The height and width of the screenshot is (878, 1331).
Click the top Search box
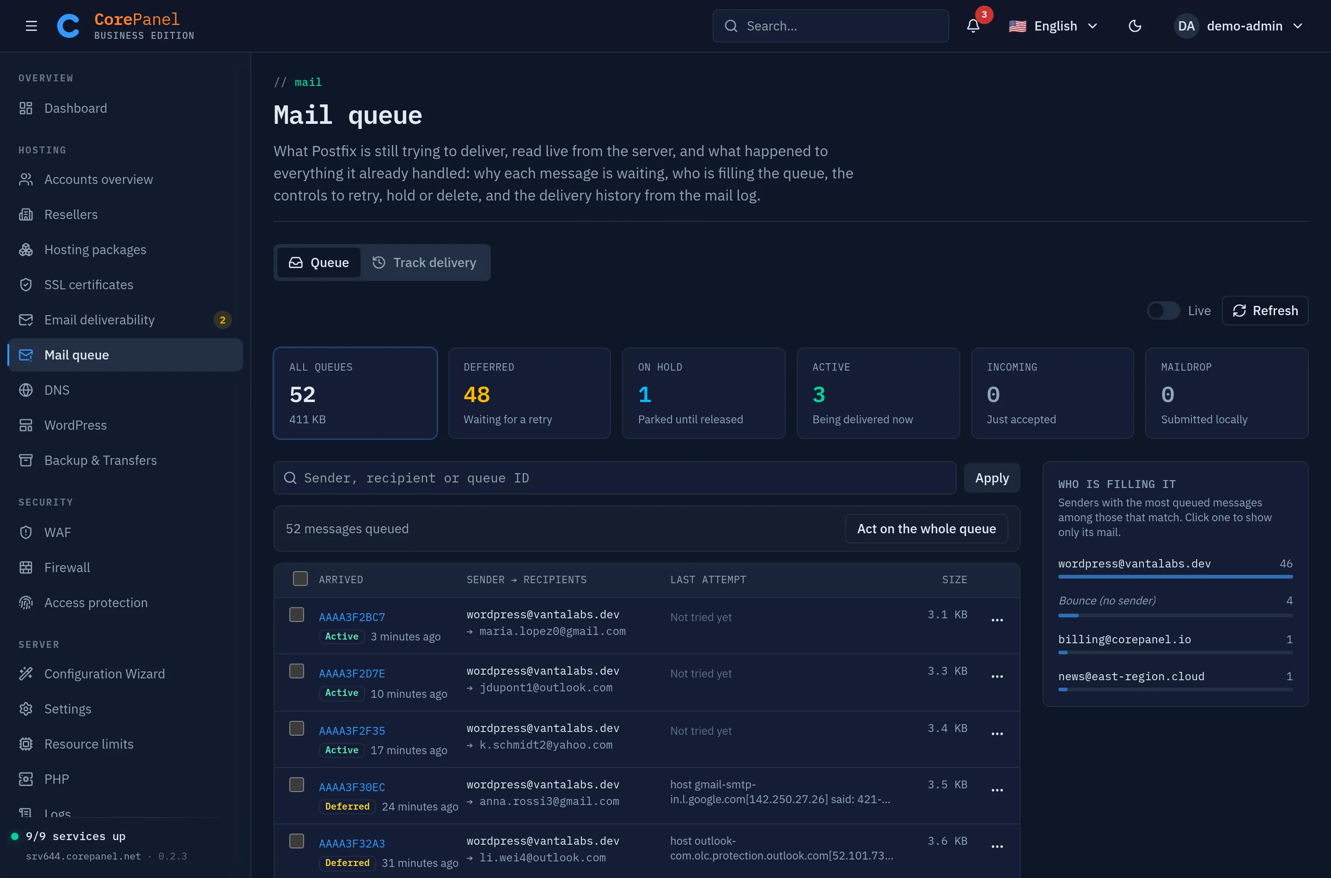[x=830, y=26]
